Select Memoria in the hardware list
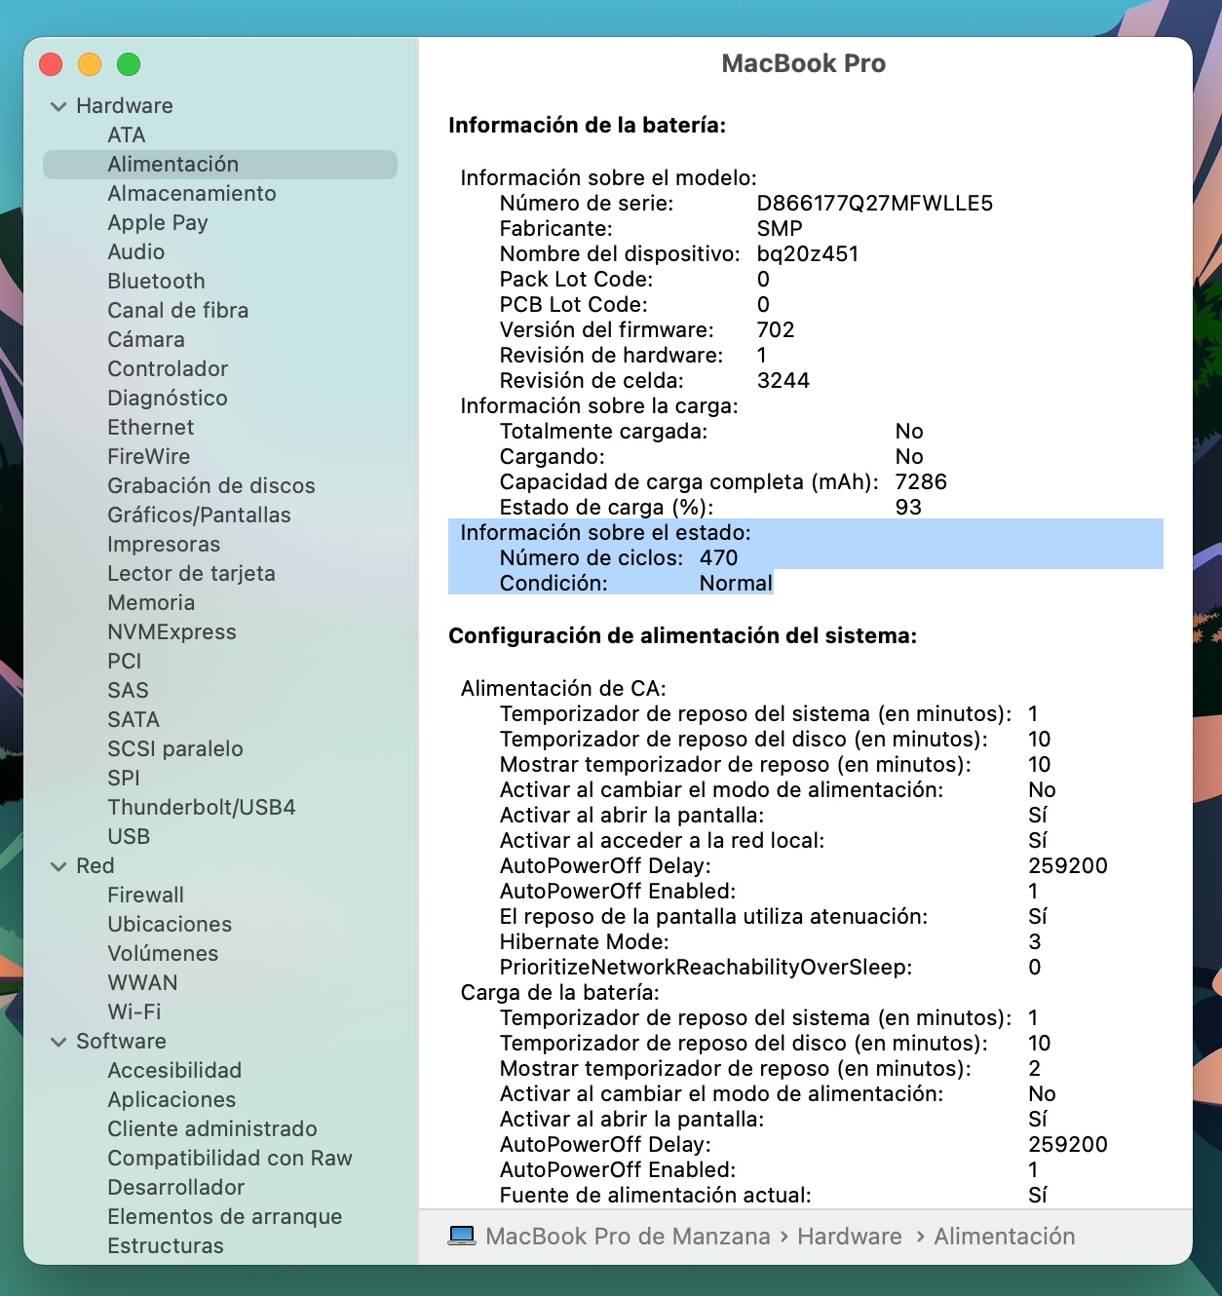Image resolution: width=1222 pixels, height=1296 pixels. (x=151, y=603)
